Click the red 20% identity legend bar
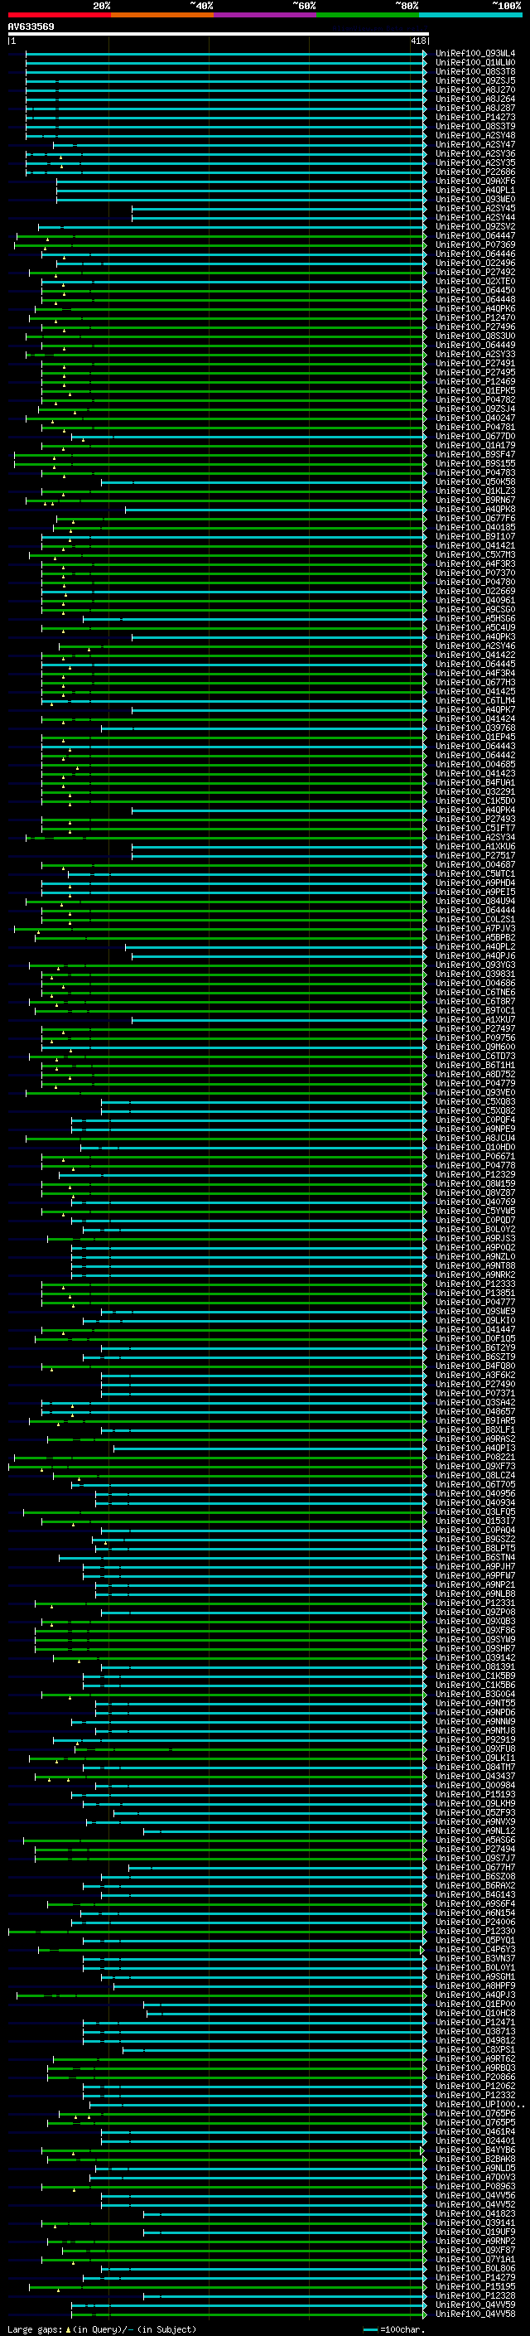530x2336 pixels. tap(59, 15)
